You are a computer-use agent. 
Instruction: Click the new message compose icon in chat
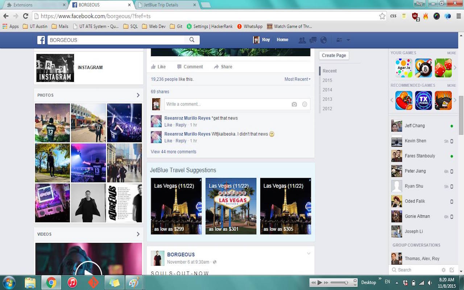tap(452, 270)
